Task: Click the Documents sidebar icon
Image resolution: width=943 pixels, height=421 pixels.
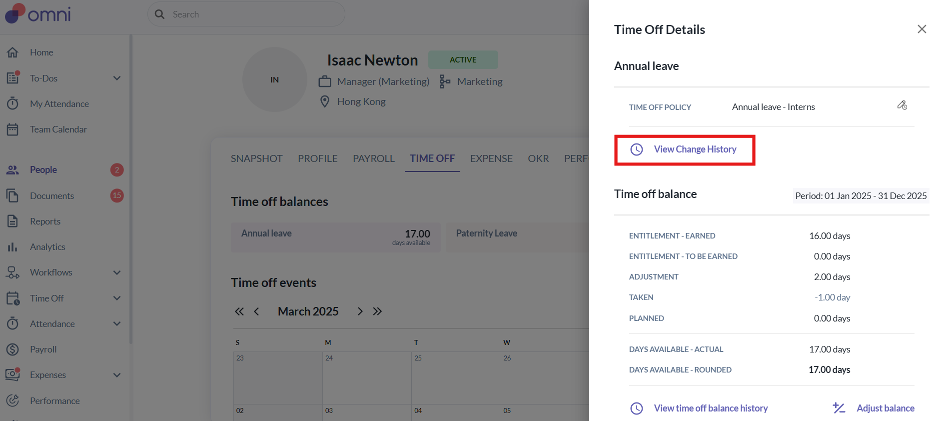Action: tap(12, 195)
